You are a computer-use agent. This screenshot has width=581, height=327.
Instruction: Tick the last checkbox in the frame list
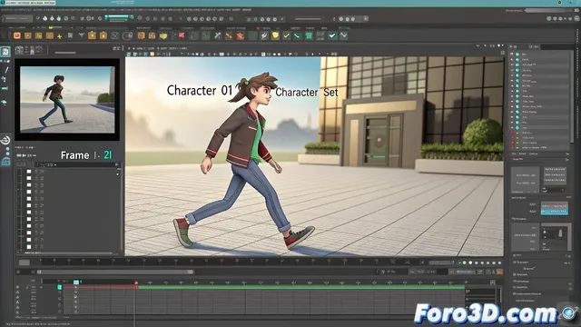[x=29, y=246]
